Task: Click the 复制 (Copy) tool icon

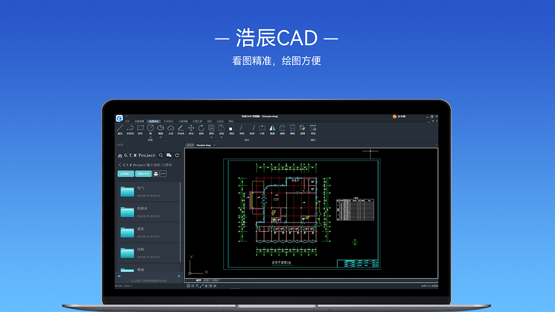Action: pyautogui.click(x=212, y=128)
